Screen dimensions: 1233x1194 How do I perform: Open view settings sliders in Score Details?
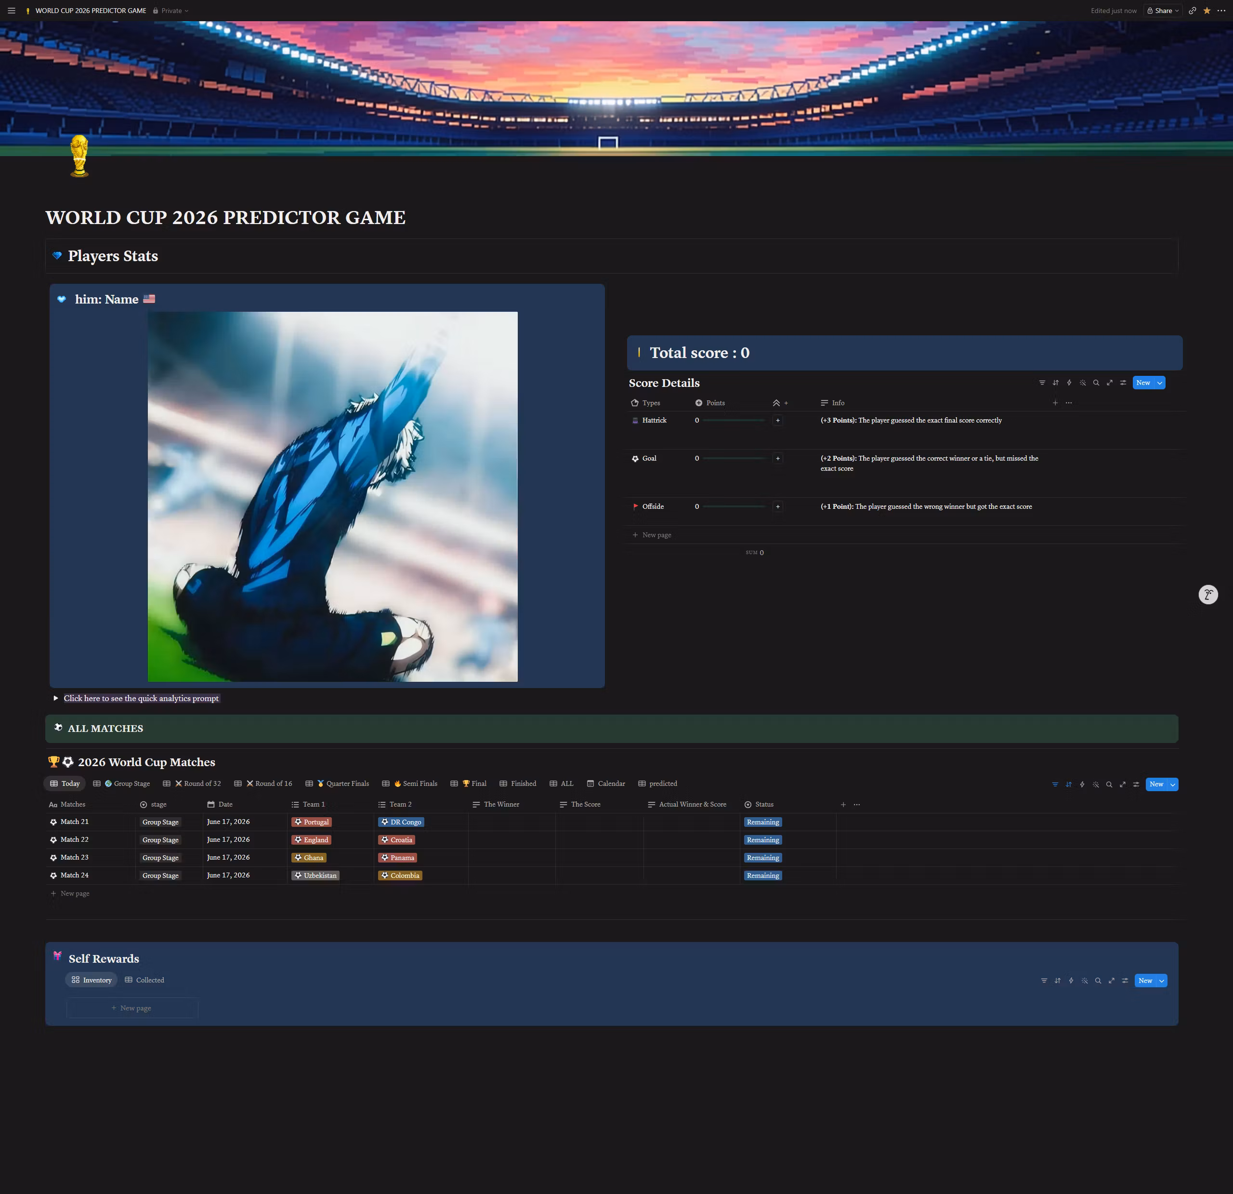(1123, 383)
